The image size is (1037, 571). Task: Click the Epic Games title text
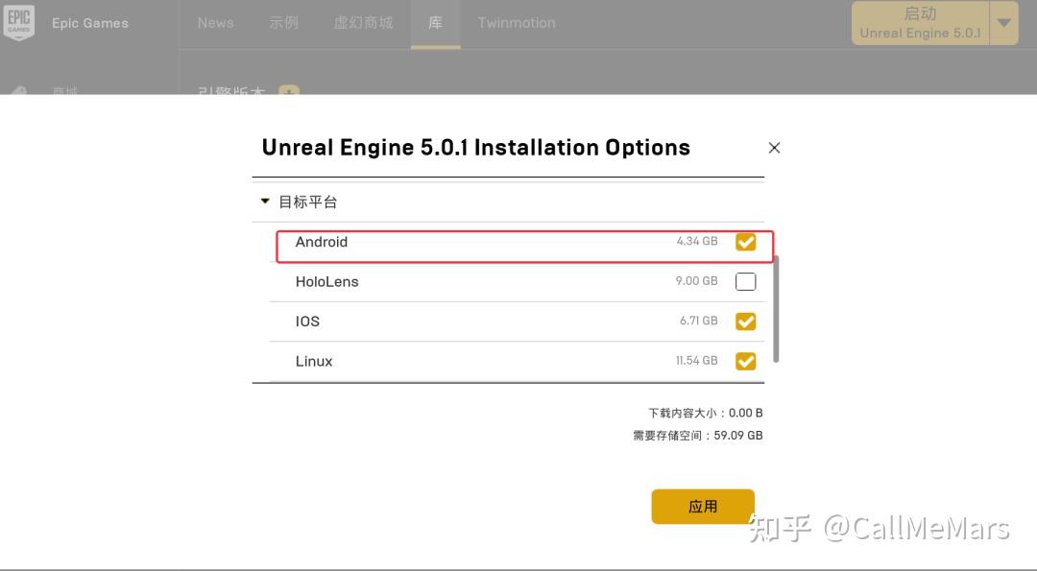pyautogui.click(x=90, y=23)
